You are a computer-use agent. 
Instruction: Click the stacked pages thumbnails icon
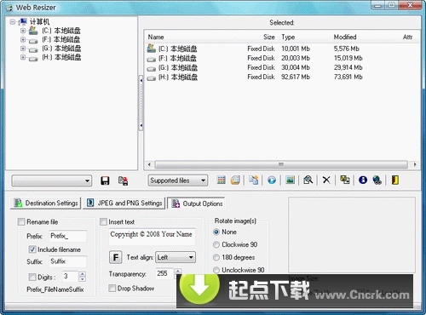click(235, 180)
